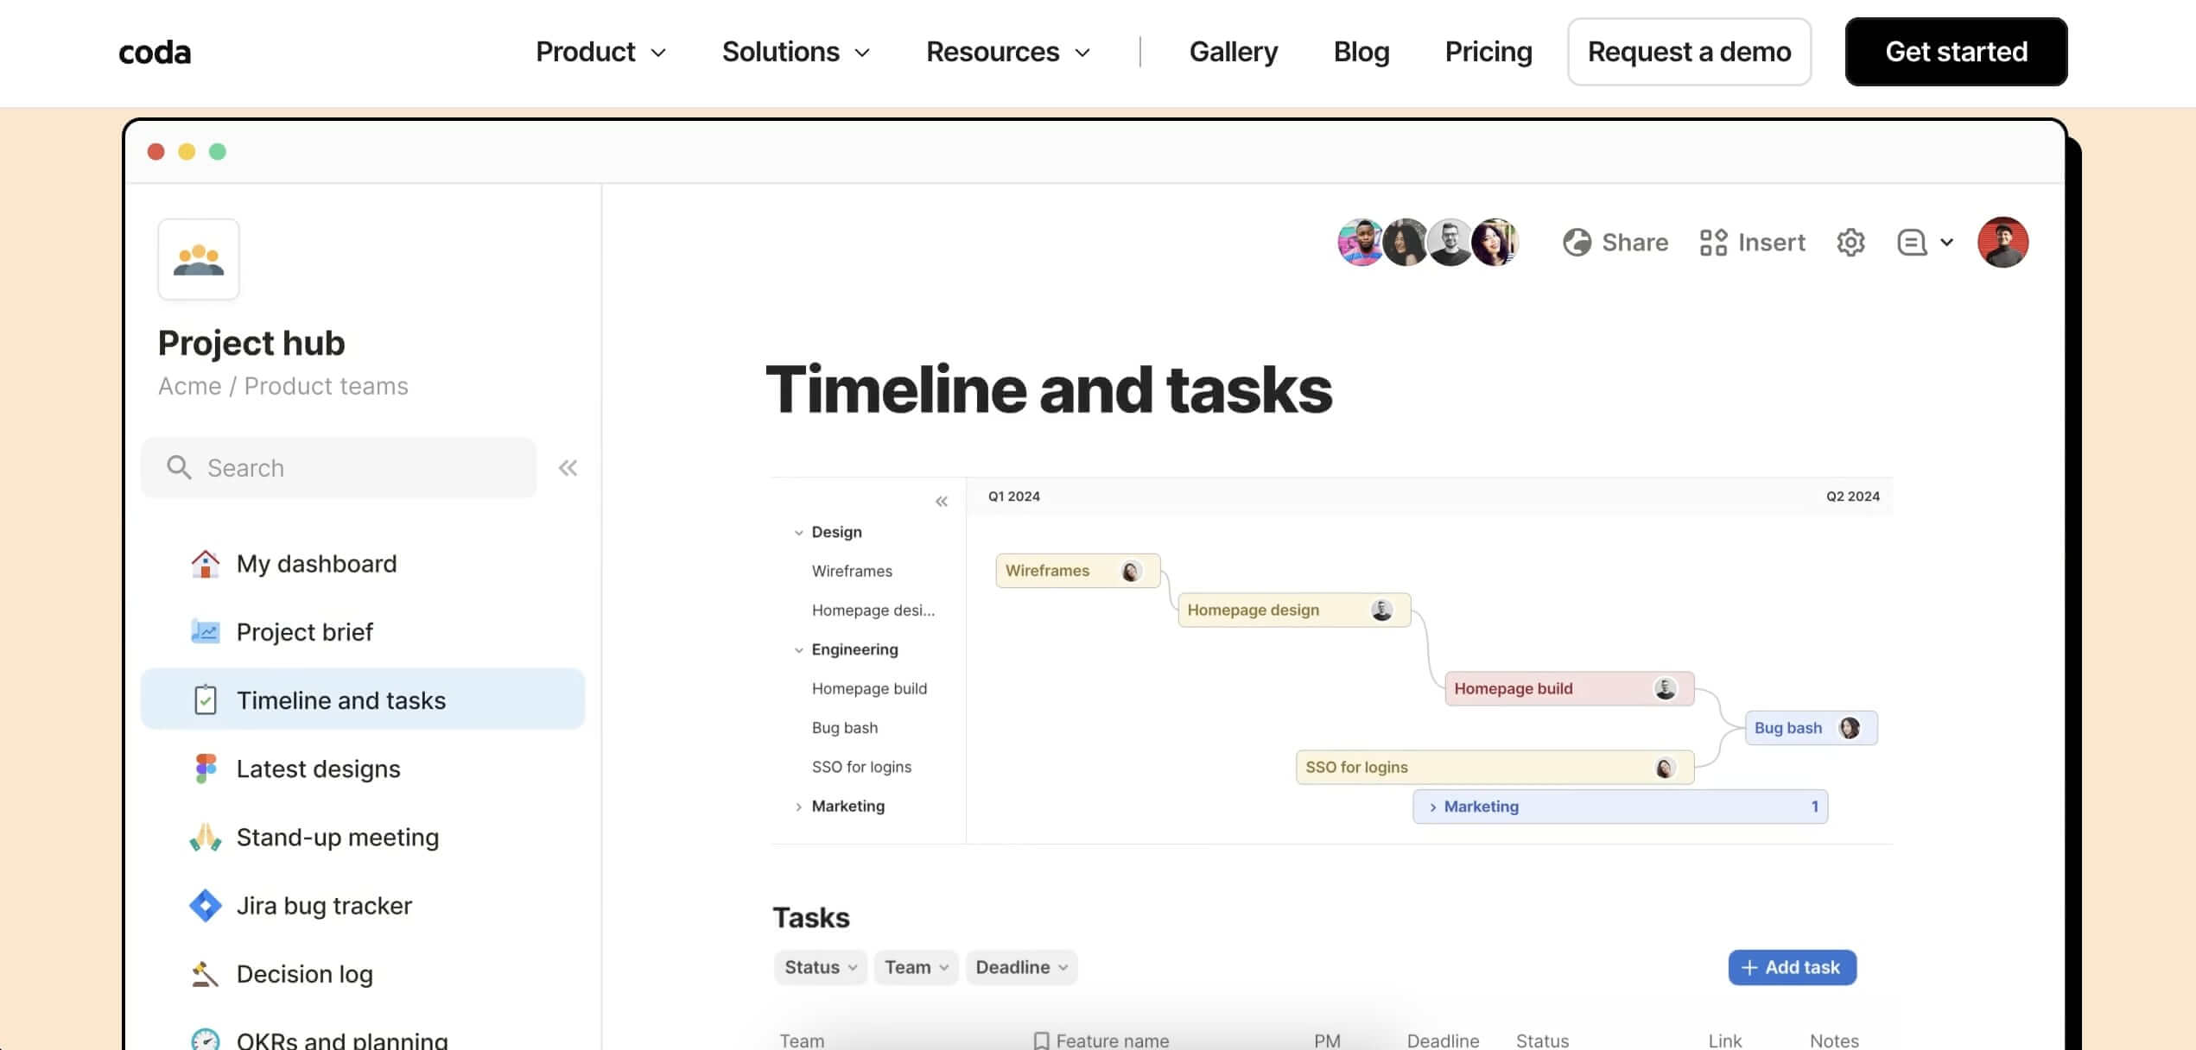This screenshot has height=1050, width=2196.
Task: Click the search magnifier in the sidebar
Action: (179, 467)
